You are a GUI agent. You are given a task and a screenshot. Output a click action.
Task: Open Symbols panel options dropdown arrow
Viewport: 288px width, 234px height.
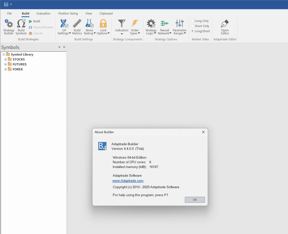click(59, 47)
